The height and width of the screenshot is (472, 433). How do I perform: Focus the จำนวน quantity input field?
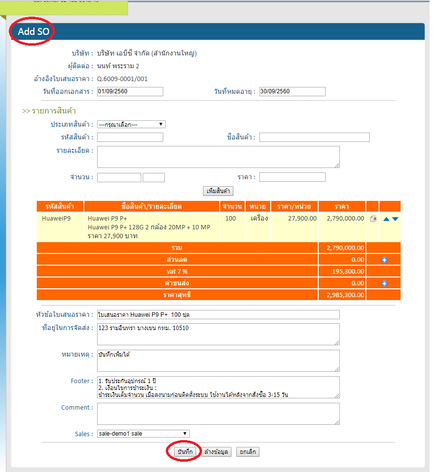[119, 177]
